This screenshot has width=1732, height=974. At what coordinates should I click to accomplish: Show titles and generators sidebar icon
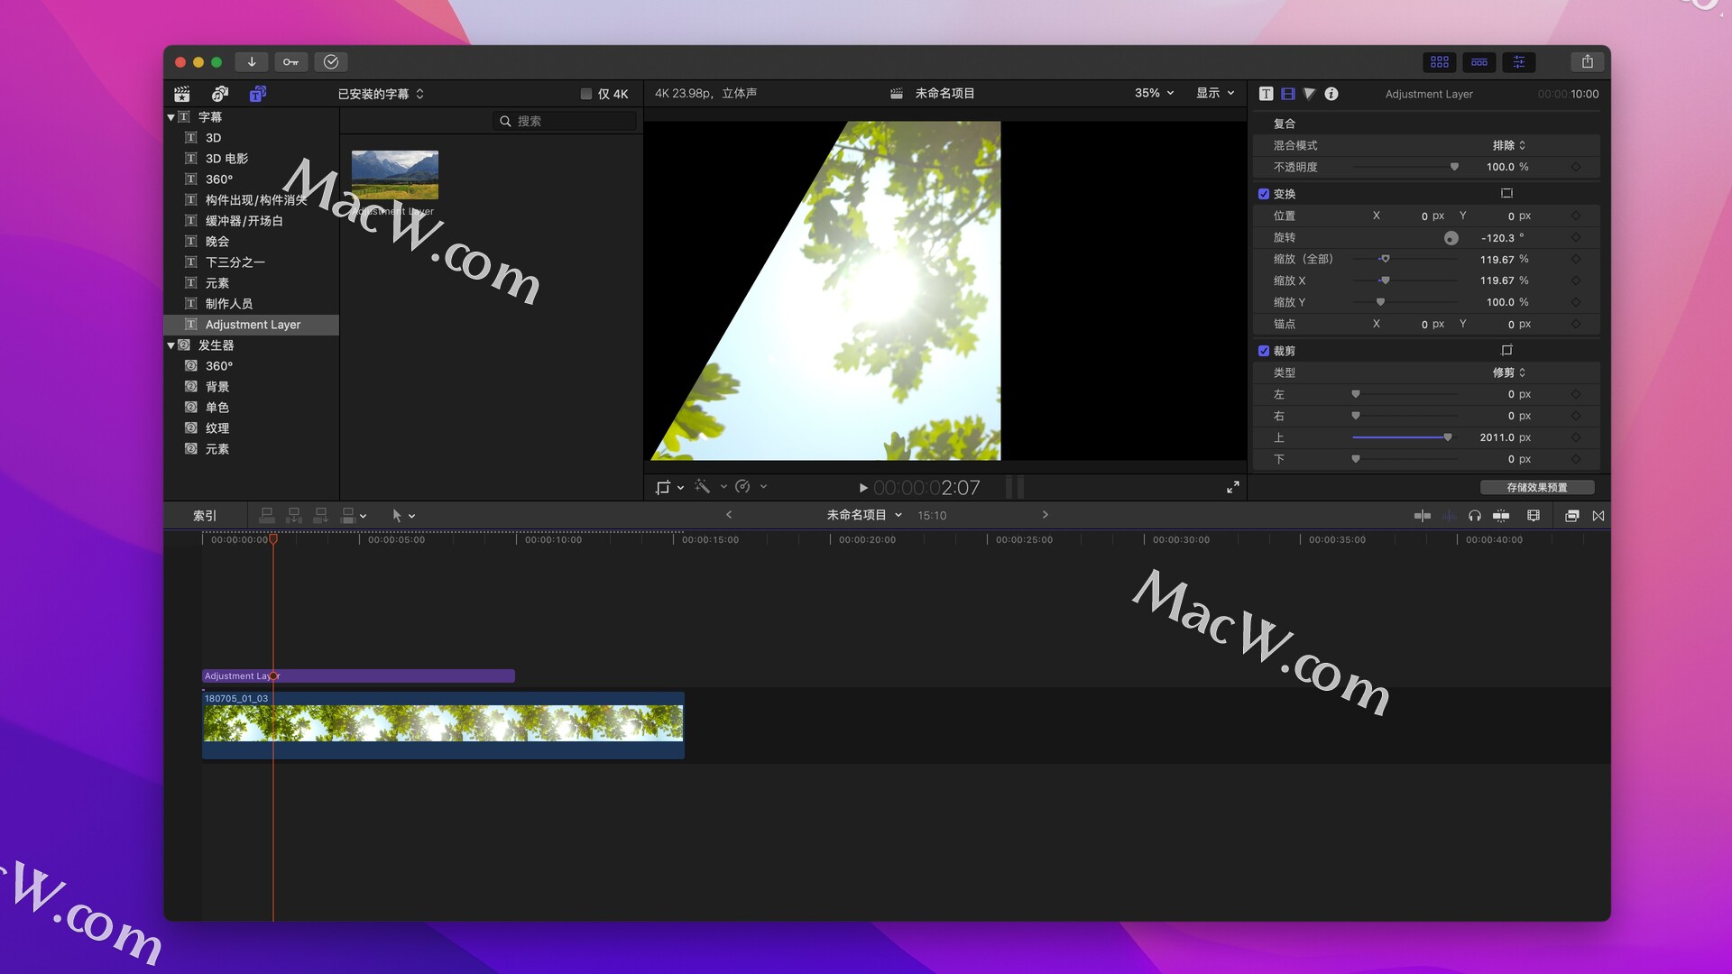pyautogui.click(x=258, y=94)
